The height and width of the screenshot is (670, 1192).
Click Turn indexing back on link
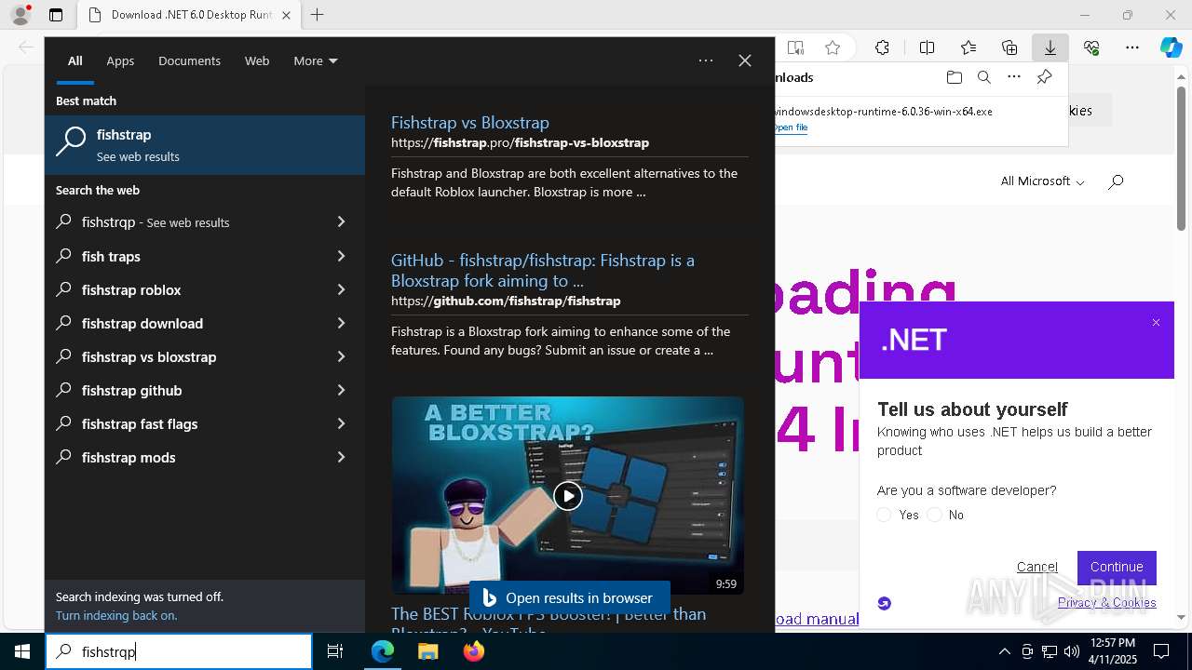click(x=116, y=615)
